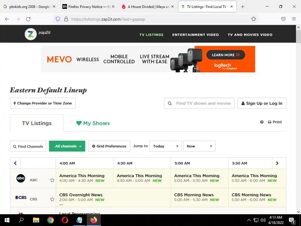Open CBS Morning News 5:00 AM listing
The width and height of the screenshot is (301, 226).
point(200,197)
